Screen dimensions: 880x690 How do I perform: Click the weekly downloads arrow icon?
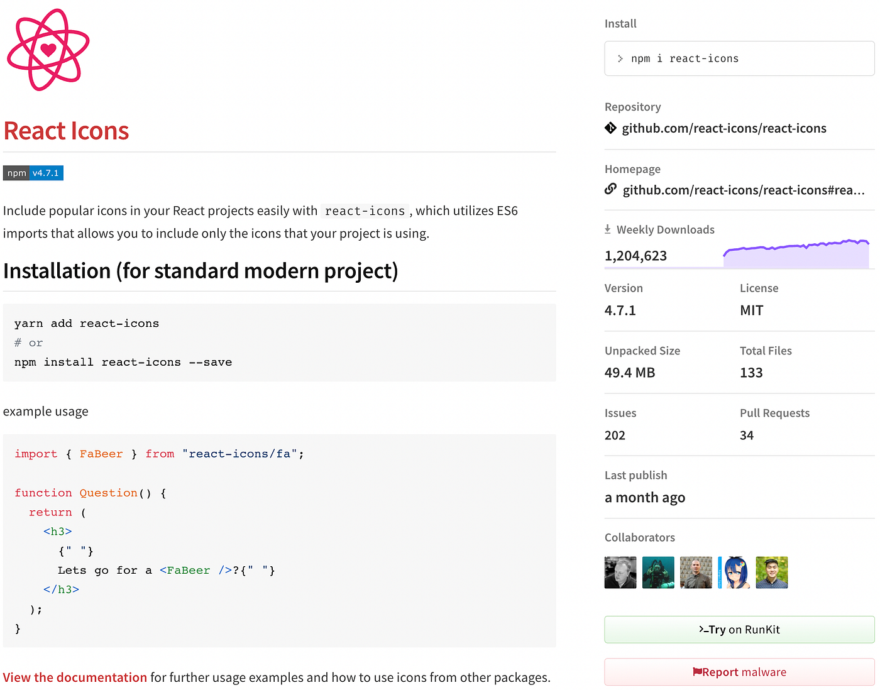608,229
